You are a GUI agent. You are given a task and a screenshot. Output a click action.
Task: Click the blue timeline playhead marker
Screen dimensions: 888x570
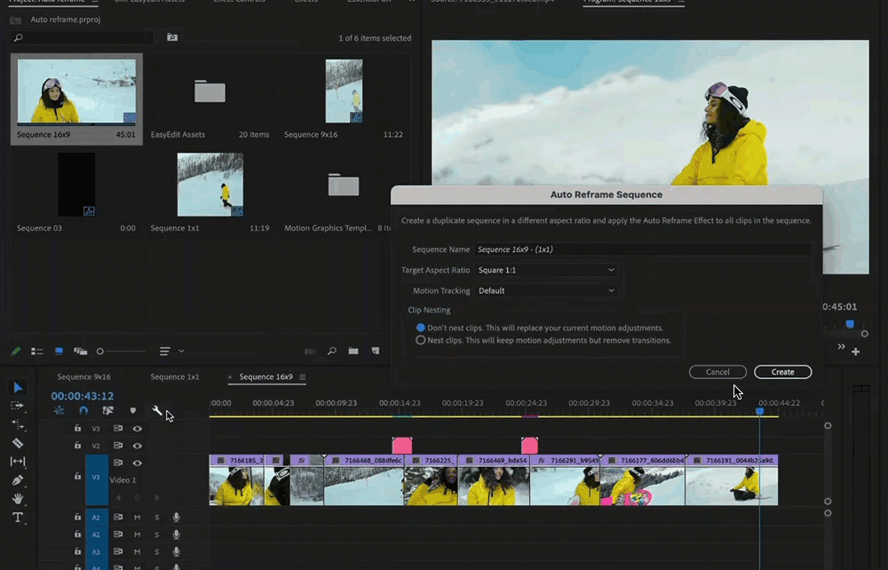coord(760,411)
